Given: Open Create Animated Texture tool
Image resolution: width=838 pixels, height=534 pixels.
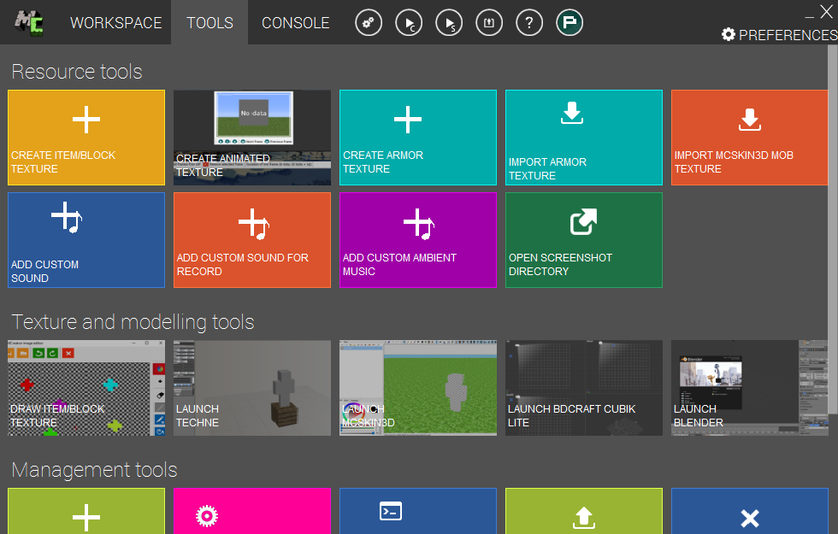Looking at the screenshot, I should (x=252, y=138).
